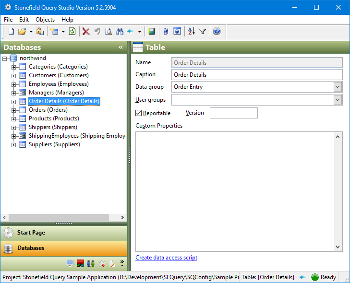Uncheck the Reportable checkbox
The height and width of the screenshot is (283, 350).
click(139, 113)
